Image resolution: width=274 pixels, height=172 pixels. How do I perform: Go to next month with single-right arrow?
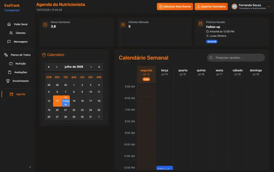click(x=91, y=67)
